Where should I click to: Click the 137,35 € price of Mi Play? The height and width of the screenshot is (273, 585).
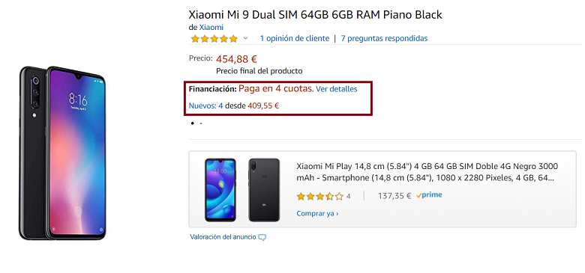coord(394,196)
